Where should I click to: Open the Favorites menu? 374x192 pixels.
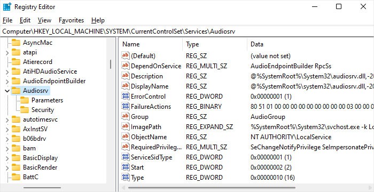pyautogui.click(x=71, y=20)
